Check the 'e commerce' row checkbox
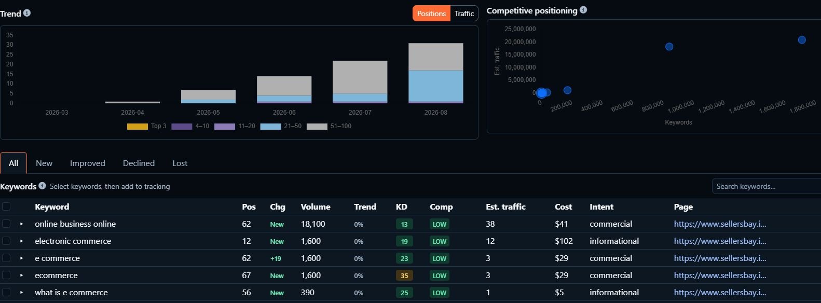The height and width of the screenshot is (303, 821). click(6, 258)
